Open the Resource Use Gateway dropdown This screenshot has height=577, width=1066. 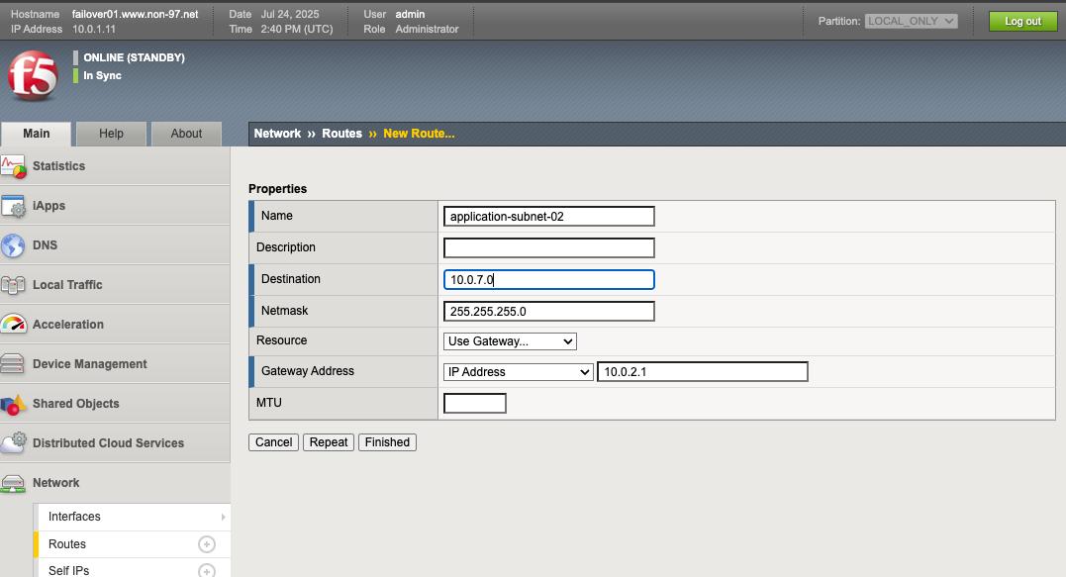(510, 341)
